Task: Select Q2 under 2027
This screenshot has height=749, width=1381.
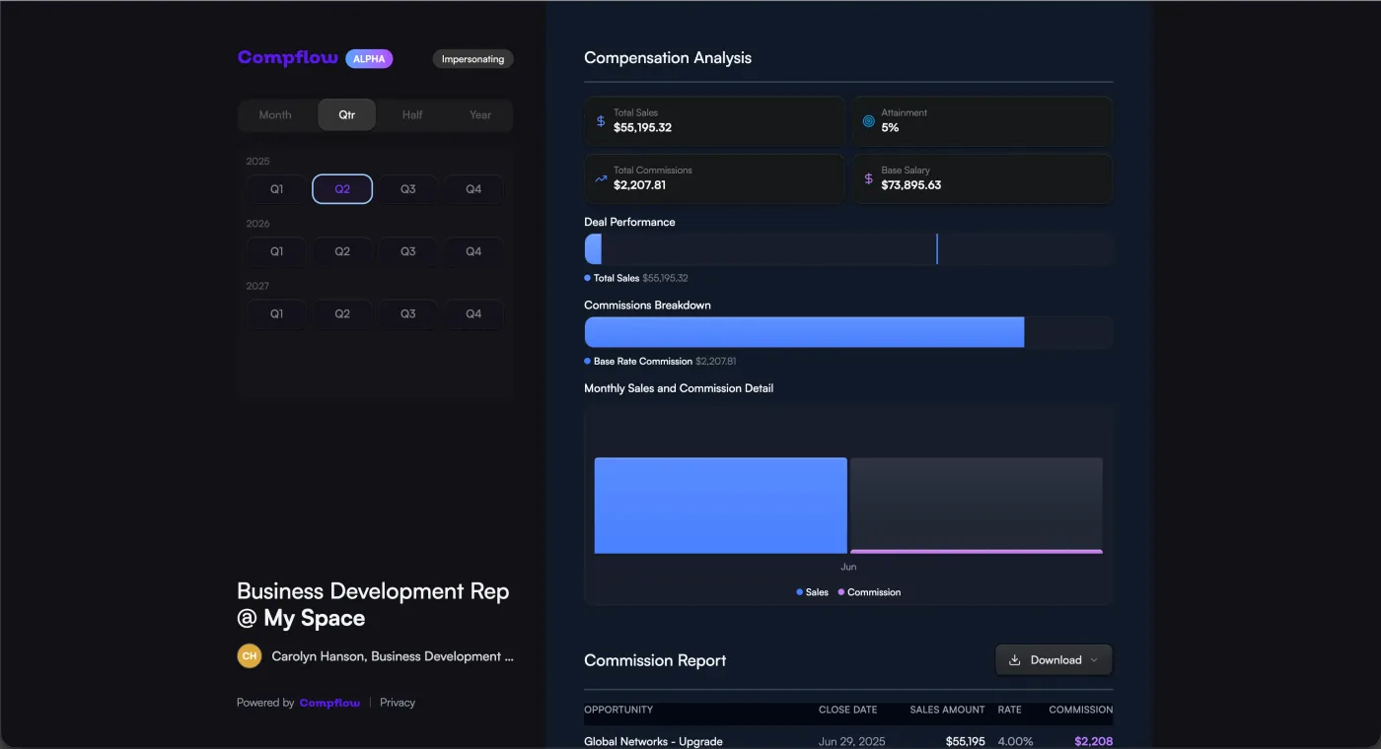Action: pyautogui.click(x=342, y=313)
